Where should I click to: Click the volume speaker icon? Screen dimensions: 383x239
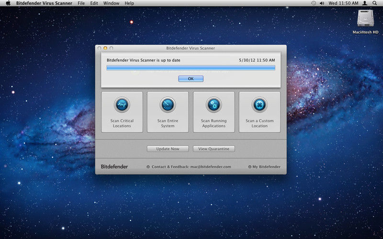(x=322, y=3)
